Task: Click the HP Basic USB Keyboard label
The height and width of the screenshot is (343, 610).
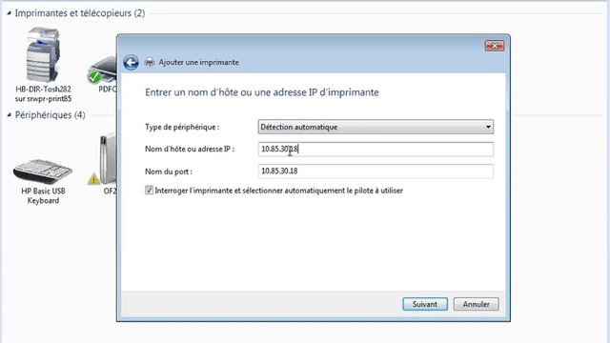Action: [43, 195]
